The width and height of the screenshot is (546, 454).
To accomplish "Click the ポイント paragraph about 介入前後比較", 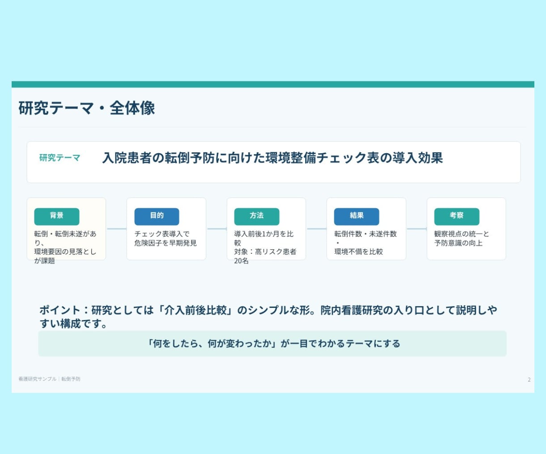I will pos(268,317).
